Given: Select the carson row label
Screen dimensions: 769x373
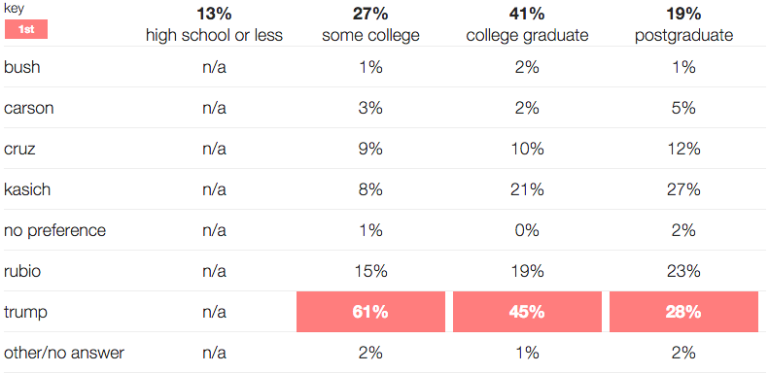Looking at the screenshot, I should point(29,108).
